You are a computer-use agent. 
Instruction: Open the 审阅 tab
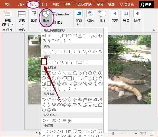click(100, 4)
